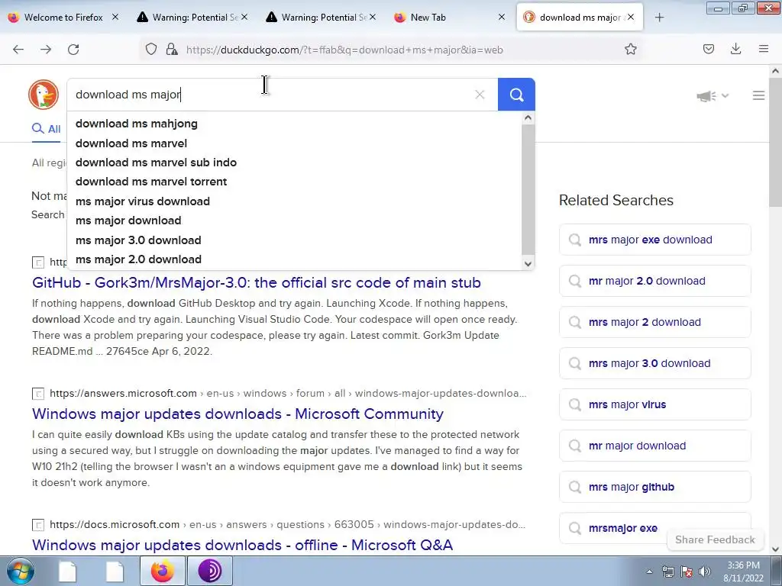Image resolution: width=782 pixels, height=586 pixels.
Task: View site security padlock info
Action: click(x=172, y=49)
